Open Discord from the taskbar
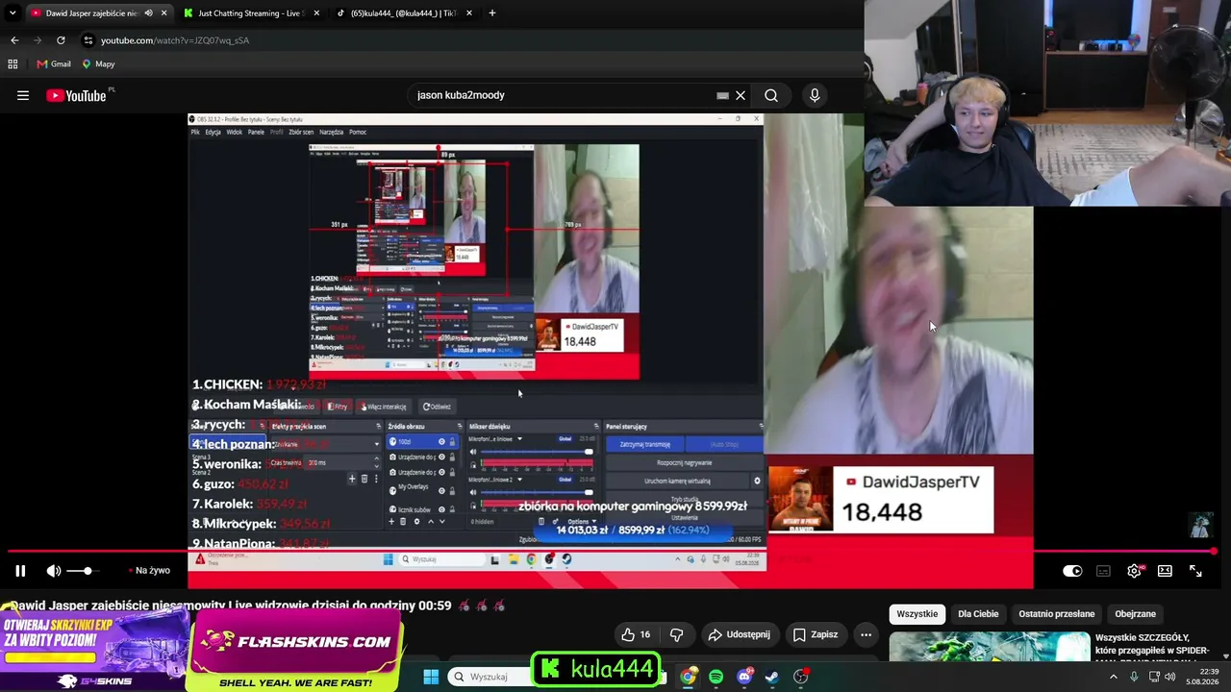Viewport: 1231px width, 692px height. (x=743, y=677)
